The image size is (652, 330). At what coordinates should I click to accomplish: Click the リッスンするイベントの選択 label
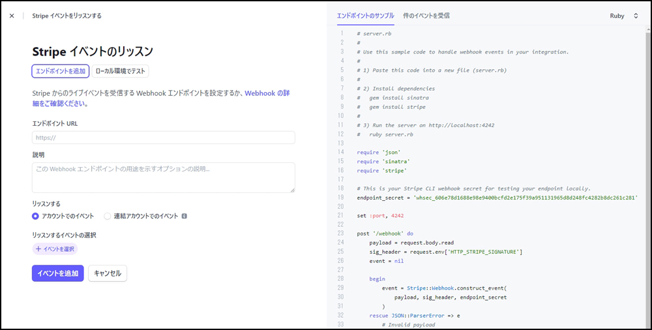pyautogui.click(x=64, y=235)
